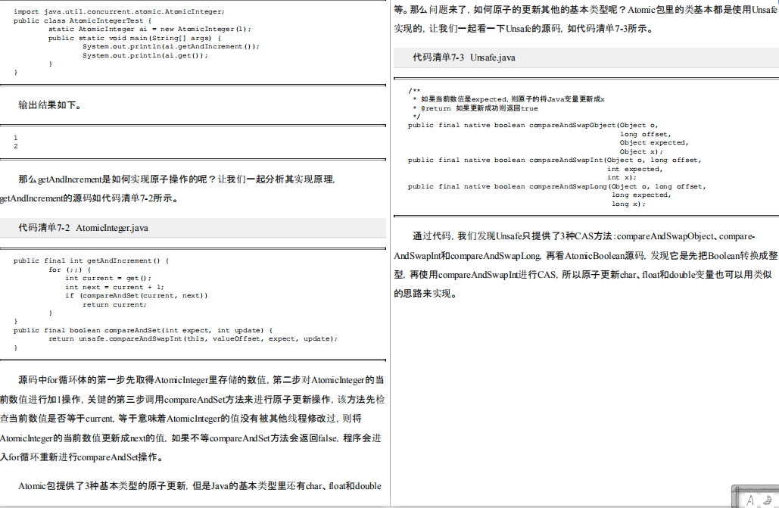Click the paragraph line starting '那么getAndIncrement是如何实现'
Image resolution: width=779 pixels, height=508 pixels.
point(177,179)
